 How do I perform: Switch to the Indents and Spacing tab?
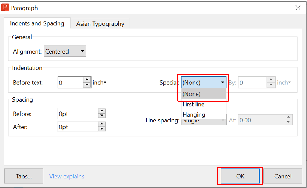click(x=37, y=23)
